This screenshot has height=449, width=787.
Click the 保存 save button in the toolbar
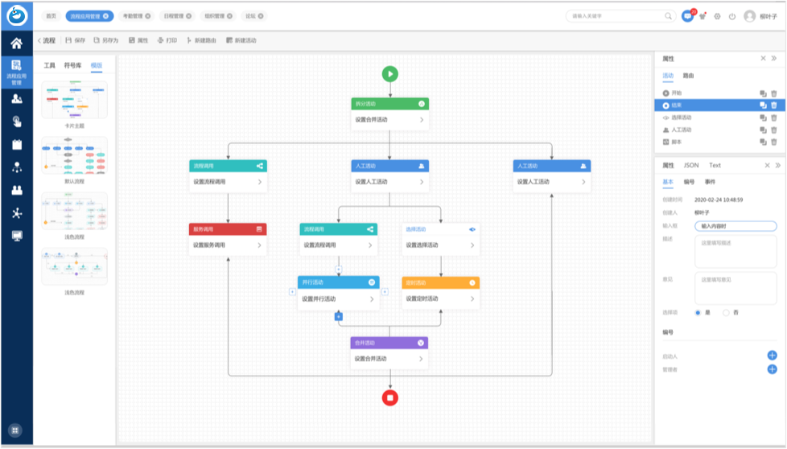(75, 40)
